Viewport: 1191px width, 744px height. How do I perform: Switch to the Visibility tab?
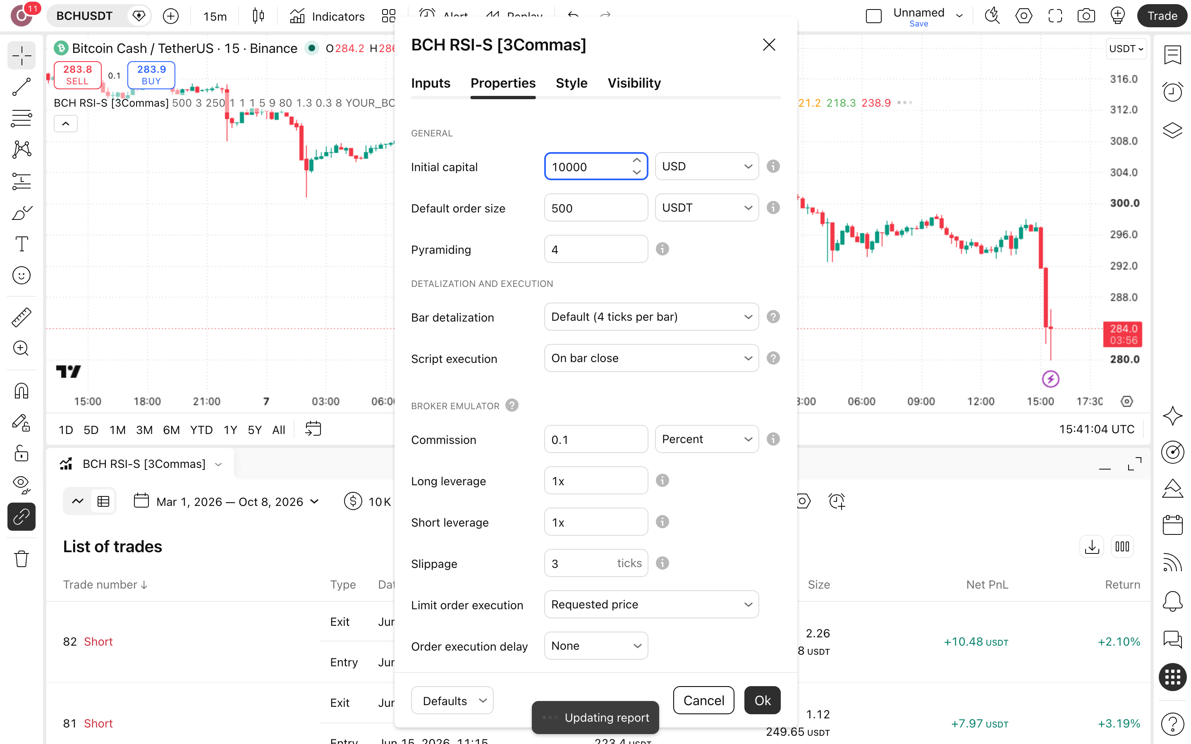tap(634, 83)
